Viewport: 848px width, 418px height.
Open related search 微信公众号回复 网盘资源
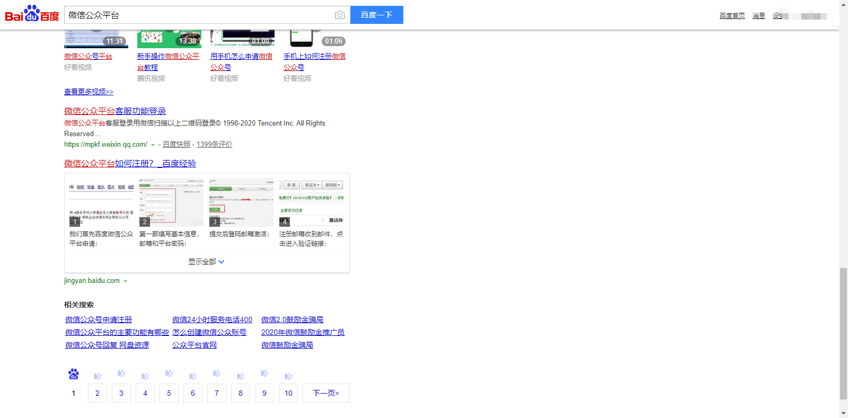107,345
